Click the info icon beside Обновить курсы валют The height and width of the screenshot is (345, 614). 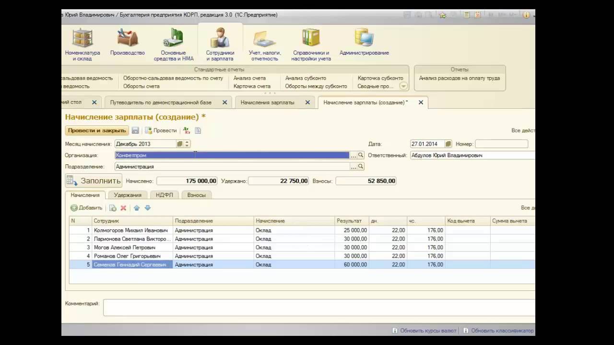tap(395, 331)
